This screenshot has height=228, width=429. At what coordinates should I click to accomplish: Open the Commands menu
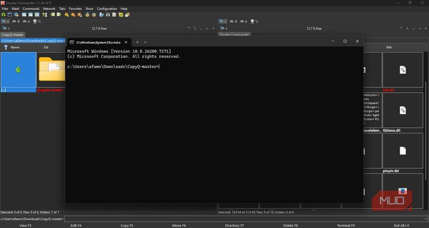(31, 9)
